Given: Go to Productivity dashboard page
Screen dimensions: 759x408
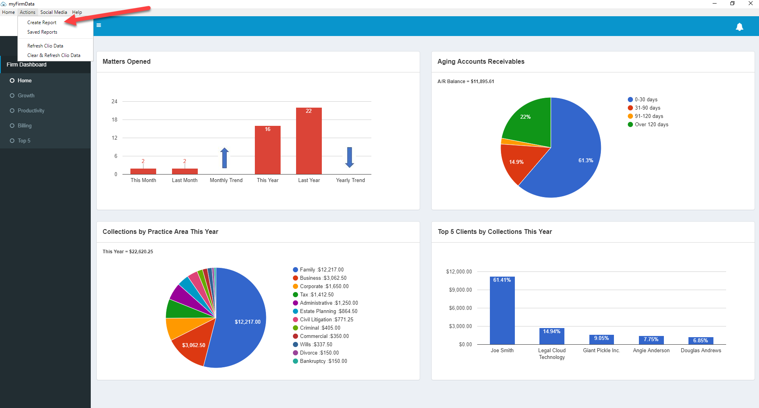Looking at the screenshot, I should click(31, 110).
